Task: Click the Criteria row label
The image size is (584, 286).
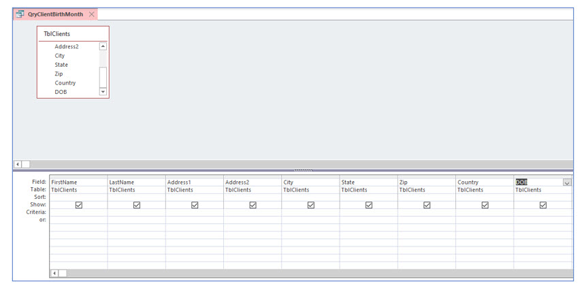Action: 37,212
